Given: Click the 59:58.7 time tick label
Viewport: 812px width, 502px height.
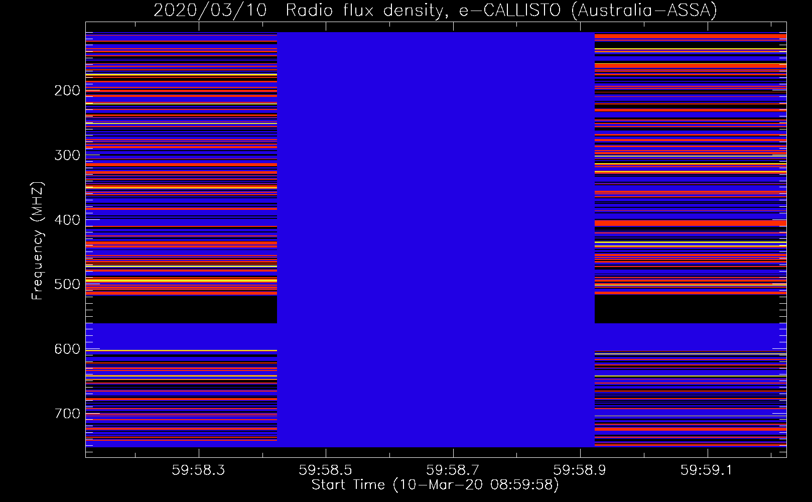Looking at the screenshot, I should [453, 470].
